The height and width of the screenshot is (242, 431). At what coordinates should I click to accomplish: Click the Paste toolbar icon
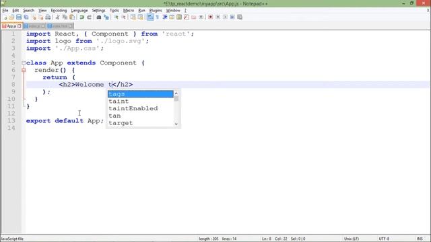tap(72, 17)
